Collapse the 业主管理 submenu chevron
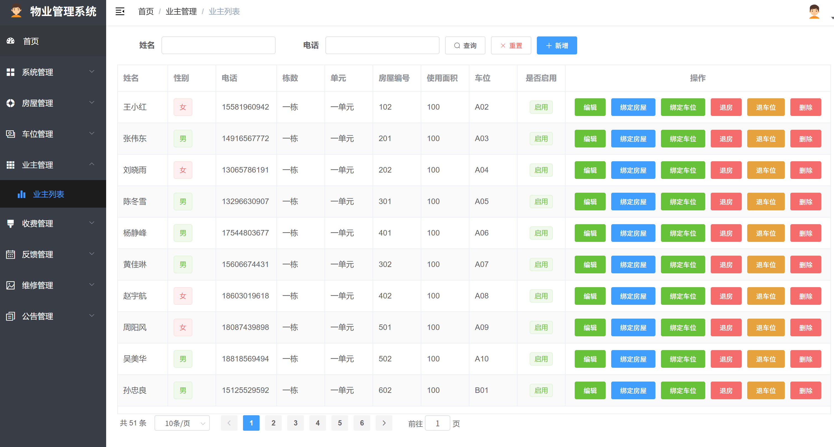Image resolution: width=834 pixels, height=447 pixels. coord(92,164)
